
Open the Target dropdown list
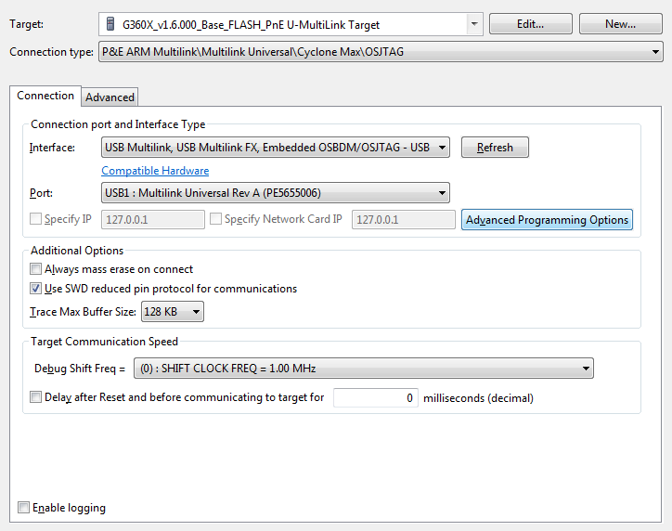coord(474,24)
